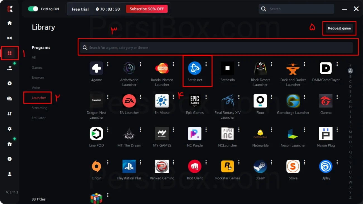
Task: Open the three-dot menu for Bethesda
Action: click(239, 64)
